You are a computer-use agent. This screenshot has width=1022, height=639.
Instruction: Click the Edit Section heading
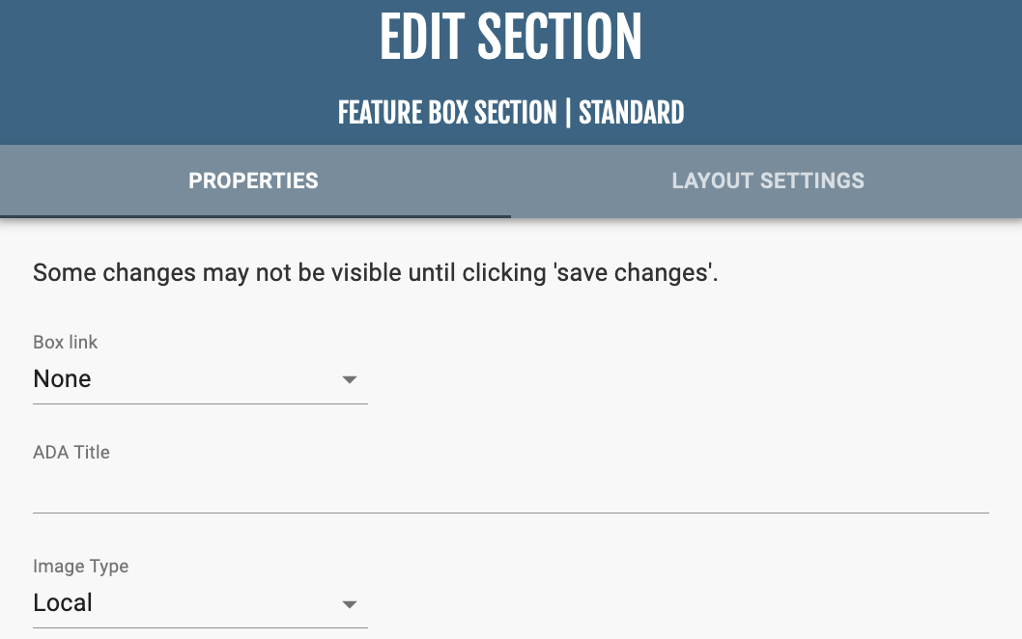point(510,39)
